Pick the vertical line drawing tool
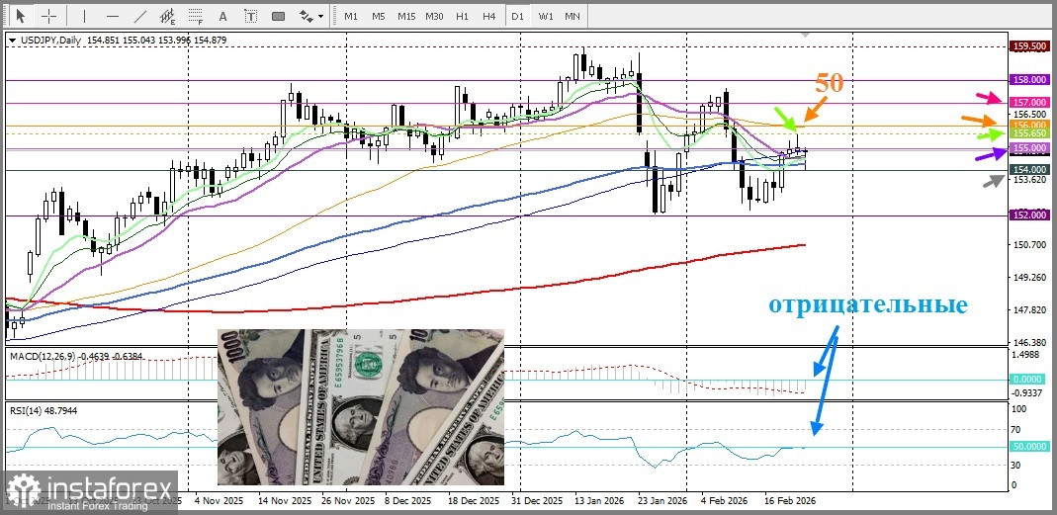1057x515 pixels. (x=84, y=16)
